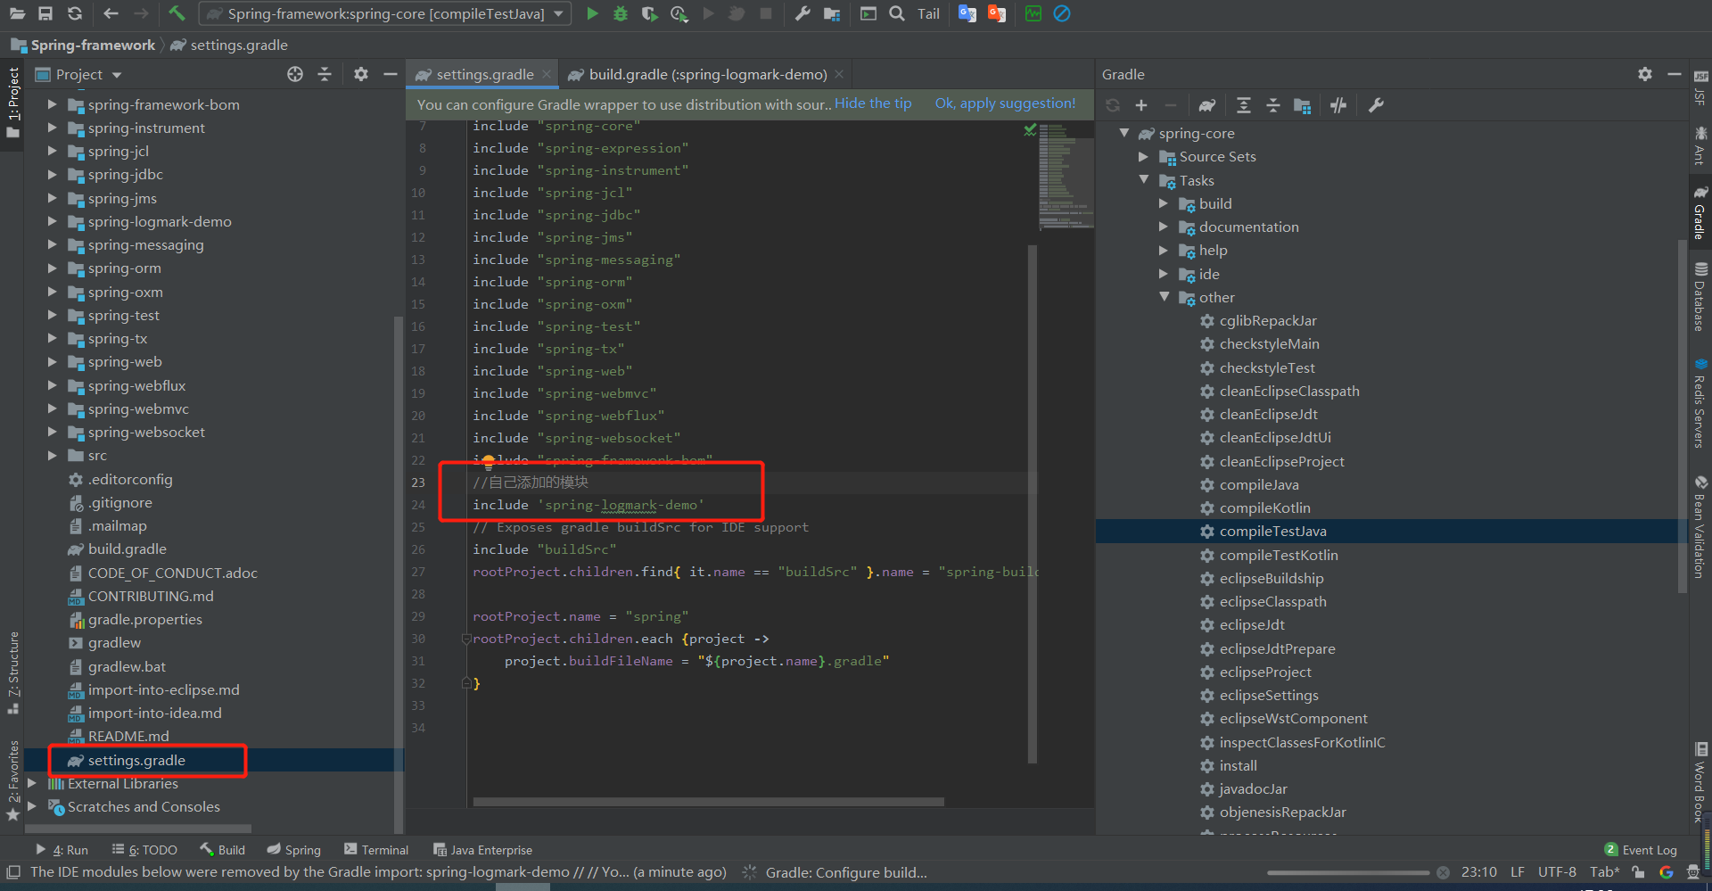This screenshot has height=891, width=1712.
Task: Click Ok, apply suggestion! link
Action: (1005, 103)
